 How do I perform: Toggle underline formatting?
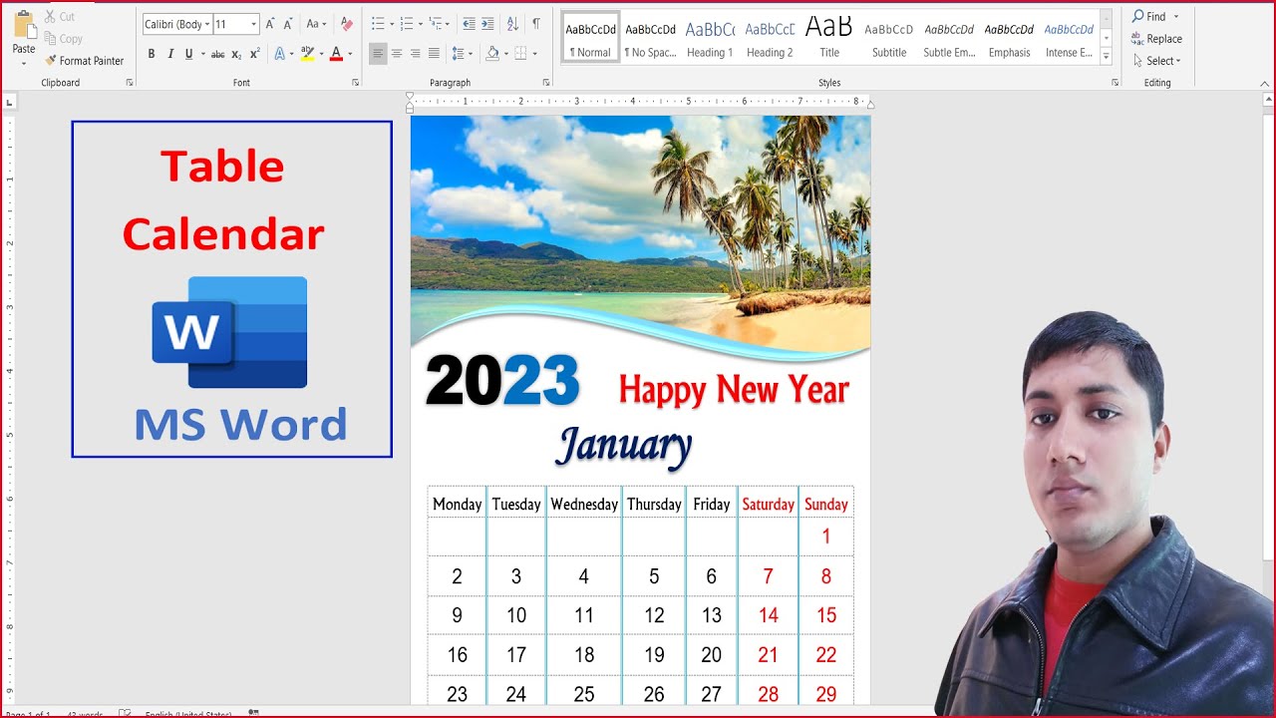pyautogui.click(x=188, y=54)
